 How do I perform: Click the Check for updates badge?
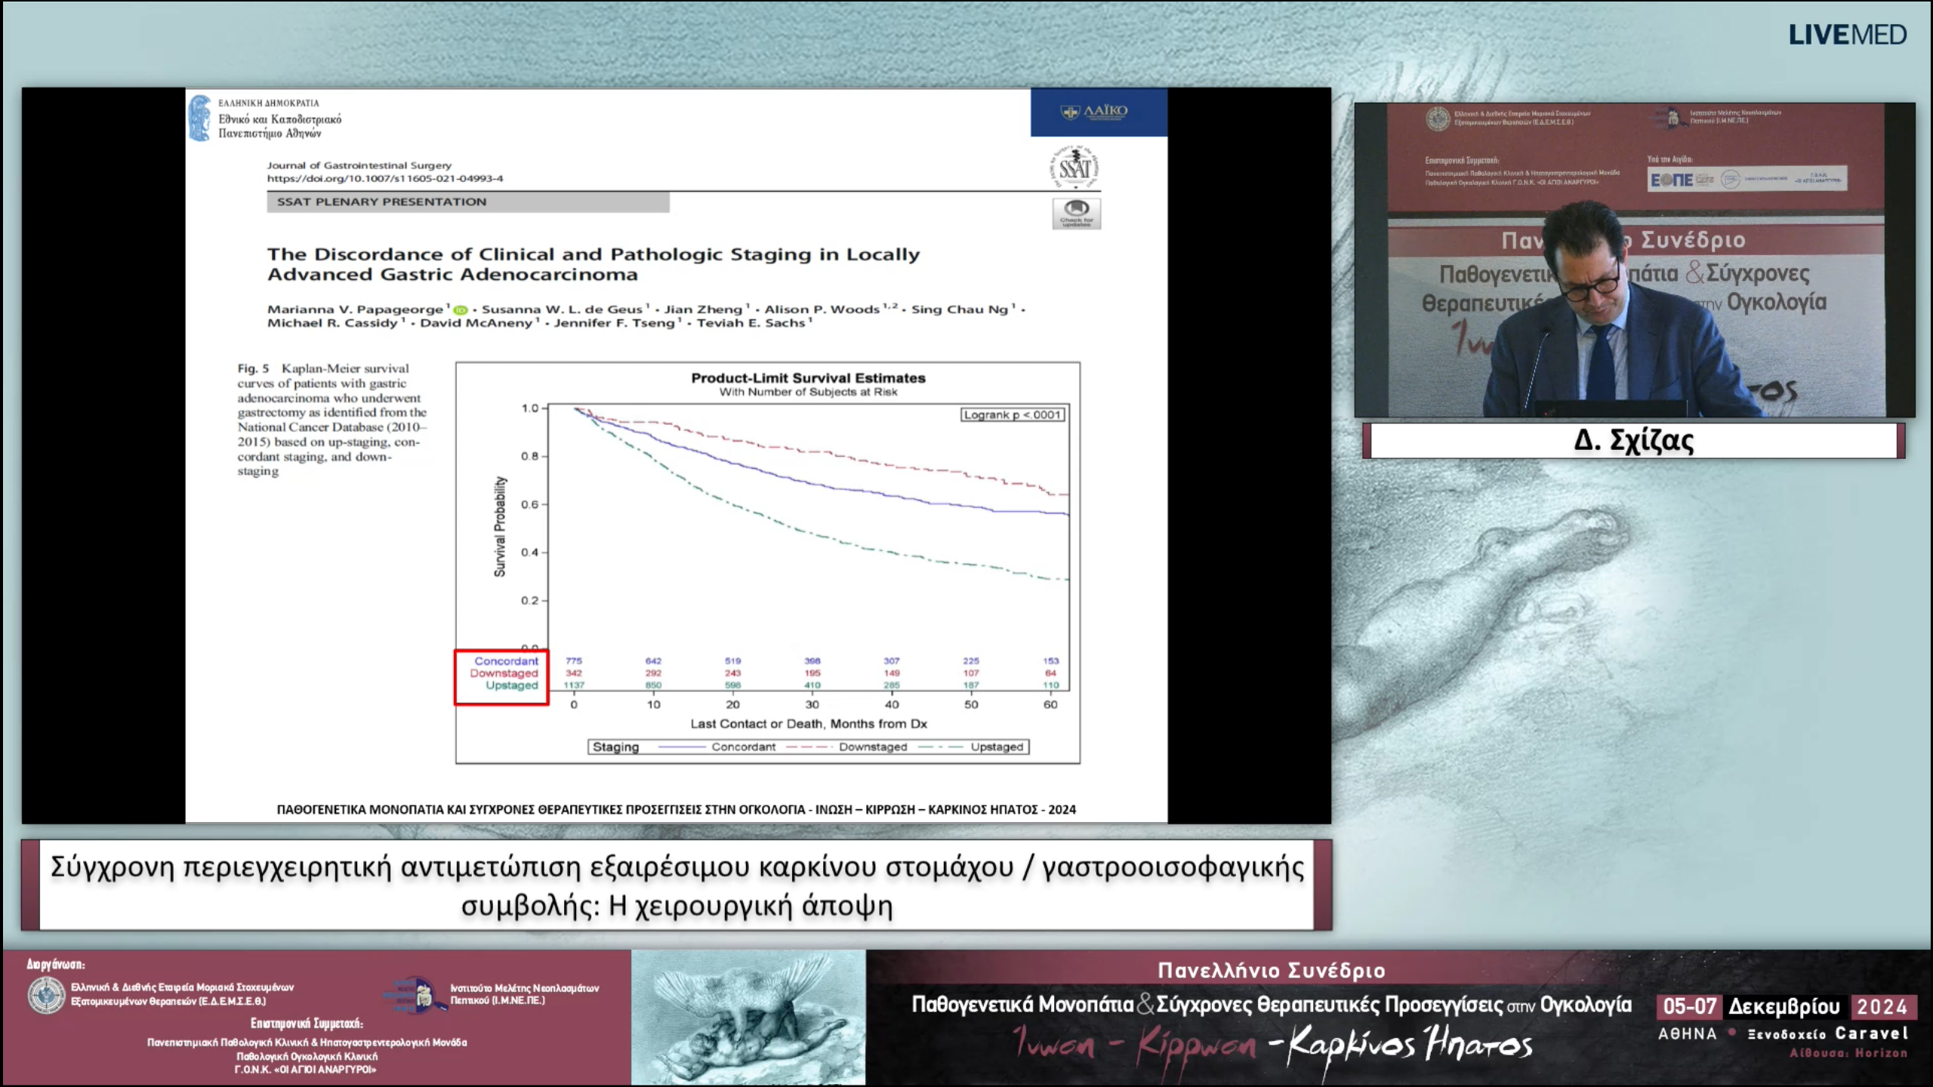(1076, 214)
